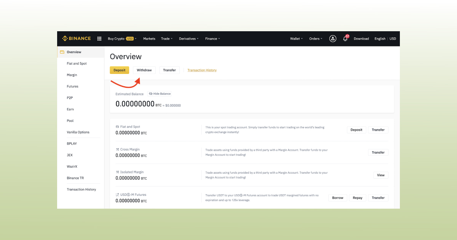Click the Fiat and Spot card icon
The width and height of the screenshot is (457, 240).
coord(117,126)
